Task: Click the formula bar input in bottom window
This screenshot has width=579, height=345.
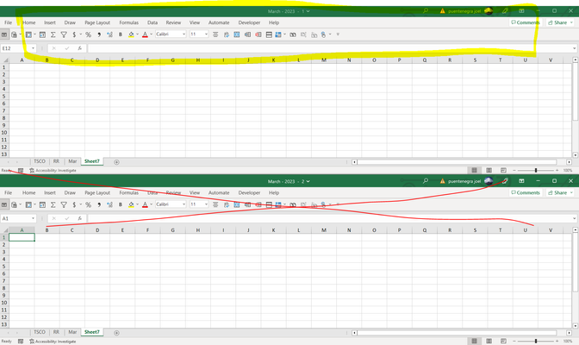Action: click(x=331, y=218)
